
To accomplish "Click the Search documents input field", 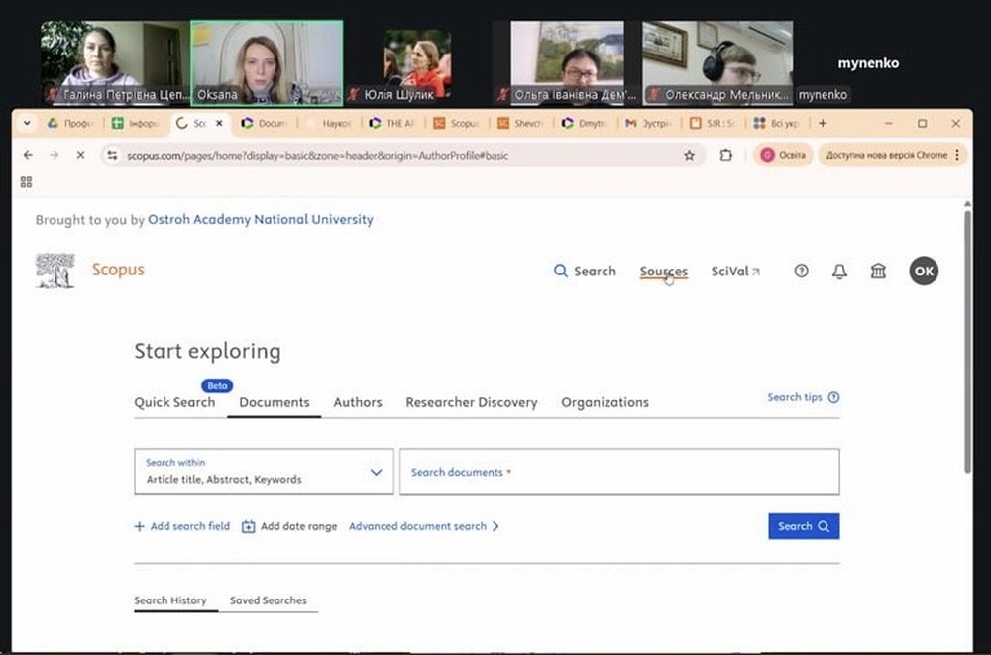I will (619, 473).
